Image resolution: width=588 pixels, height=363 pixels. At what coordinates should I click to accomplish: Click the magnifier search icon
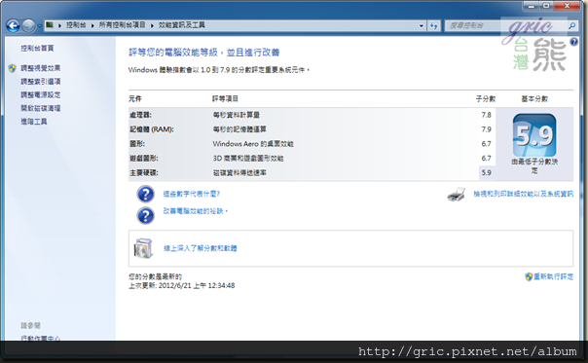(571, 25)
